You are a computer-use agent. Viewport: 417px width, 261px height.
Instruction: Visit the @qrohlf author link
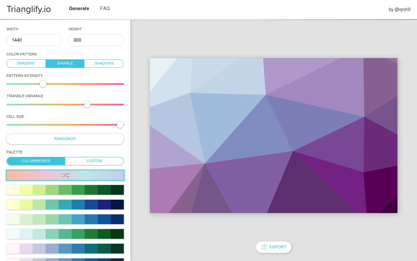pos(399,9)
